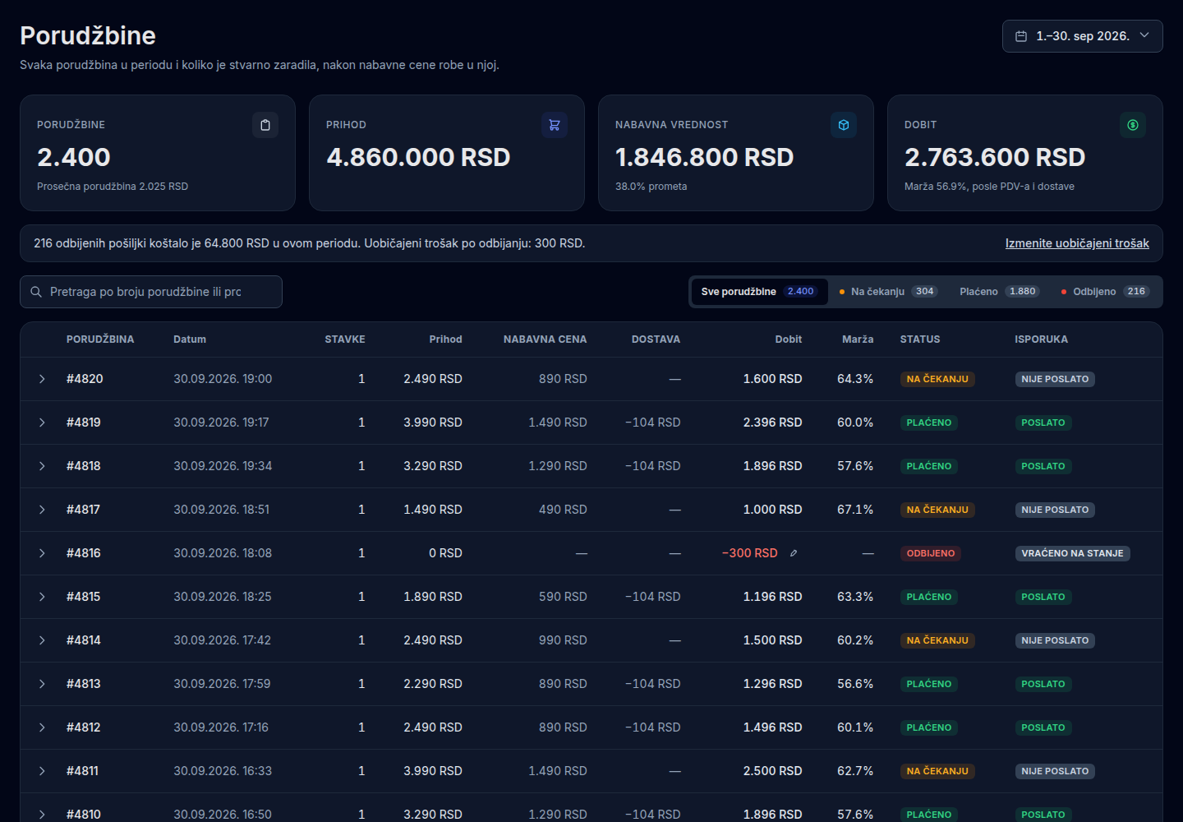Click the money icon on Dobit card
This screenshot has width=1183, height=822.
(x=1133, y=125)
